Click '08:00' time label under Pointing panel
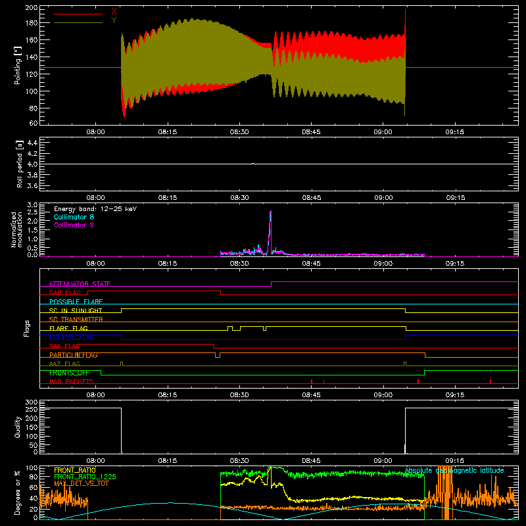526x526 pixels. [x=95, y=132]
